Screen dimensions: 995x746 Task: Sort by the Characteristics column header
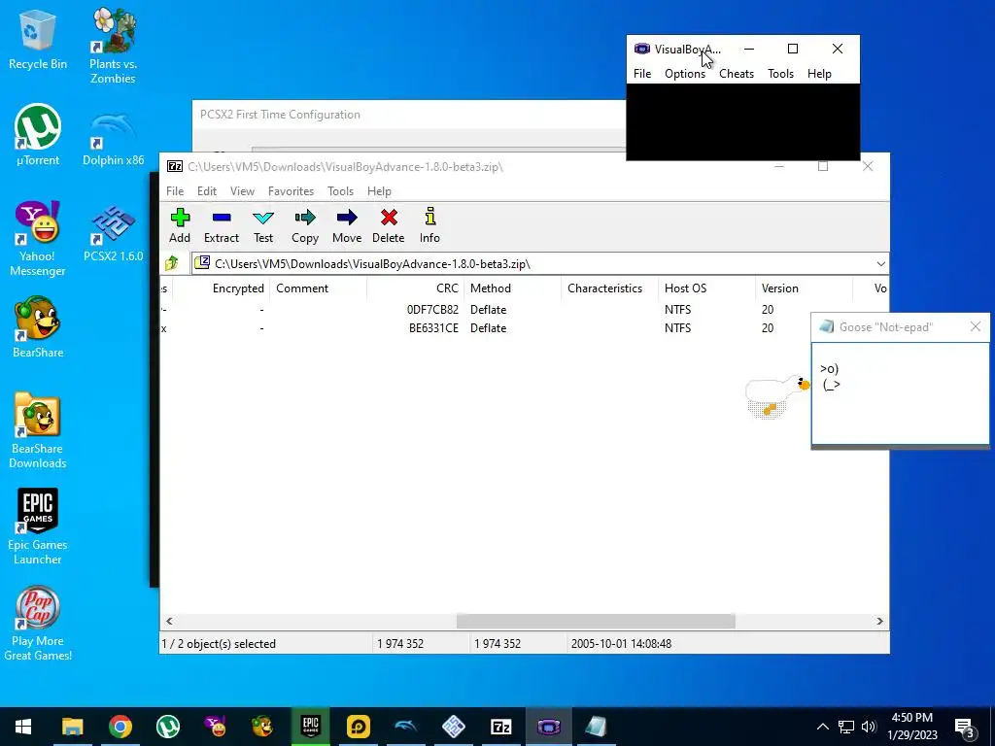pos(610,288)
